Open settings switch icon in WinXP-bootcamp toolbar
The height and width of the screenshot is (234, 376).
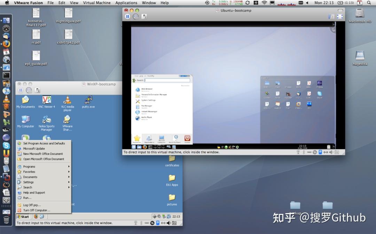click(37, 90)
